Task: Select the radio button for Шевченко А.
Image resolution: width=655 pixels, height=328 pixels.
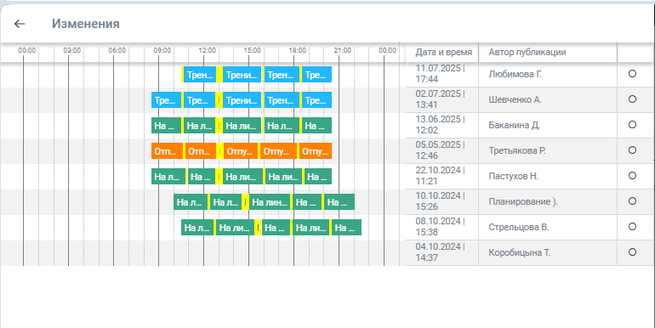Action: click(x=632, y=99)
